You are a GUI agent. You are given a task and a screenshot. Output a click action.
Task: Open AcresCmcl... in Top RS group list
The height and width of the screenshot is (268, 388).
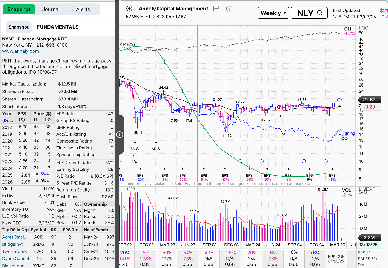coord(15,237)
